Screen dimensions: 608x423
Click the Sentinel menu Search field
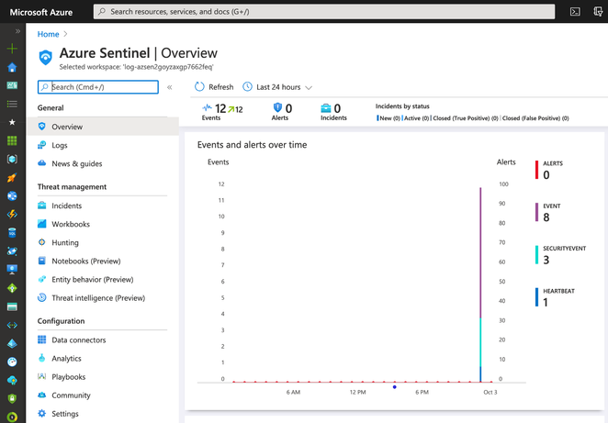(x=98, y=87)
